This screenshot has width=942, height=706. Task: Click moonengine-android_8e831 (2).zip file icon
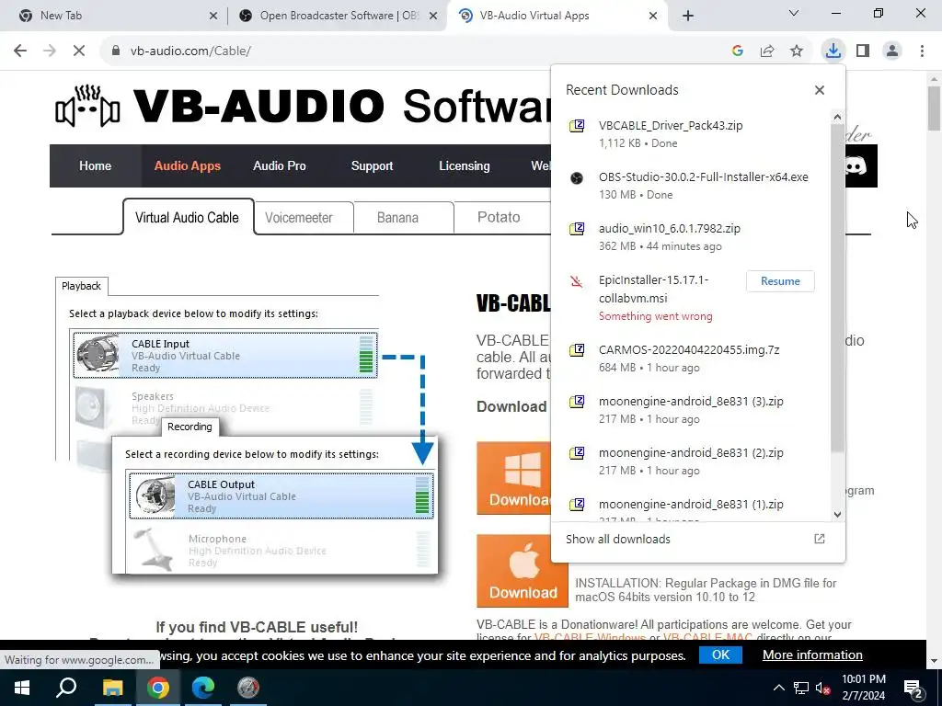(577, 452)
